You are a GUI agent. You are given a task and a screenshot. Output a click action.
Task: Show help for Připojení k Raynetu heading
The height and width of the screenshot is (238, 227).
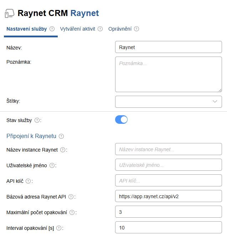[61, 136]
